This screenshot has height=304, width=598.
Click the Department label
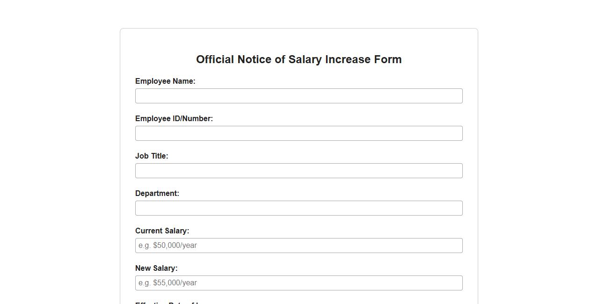pos(157,193)
